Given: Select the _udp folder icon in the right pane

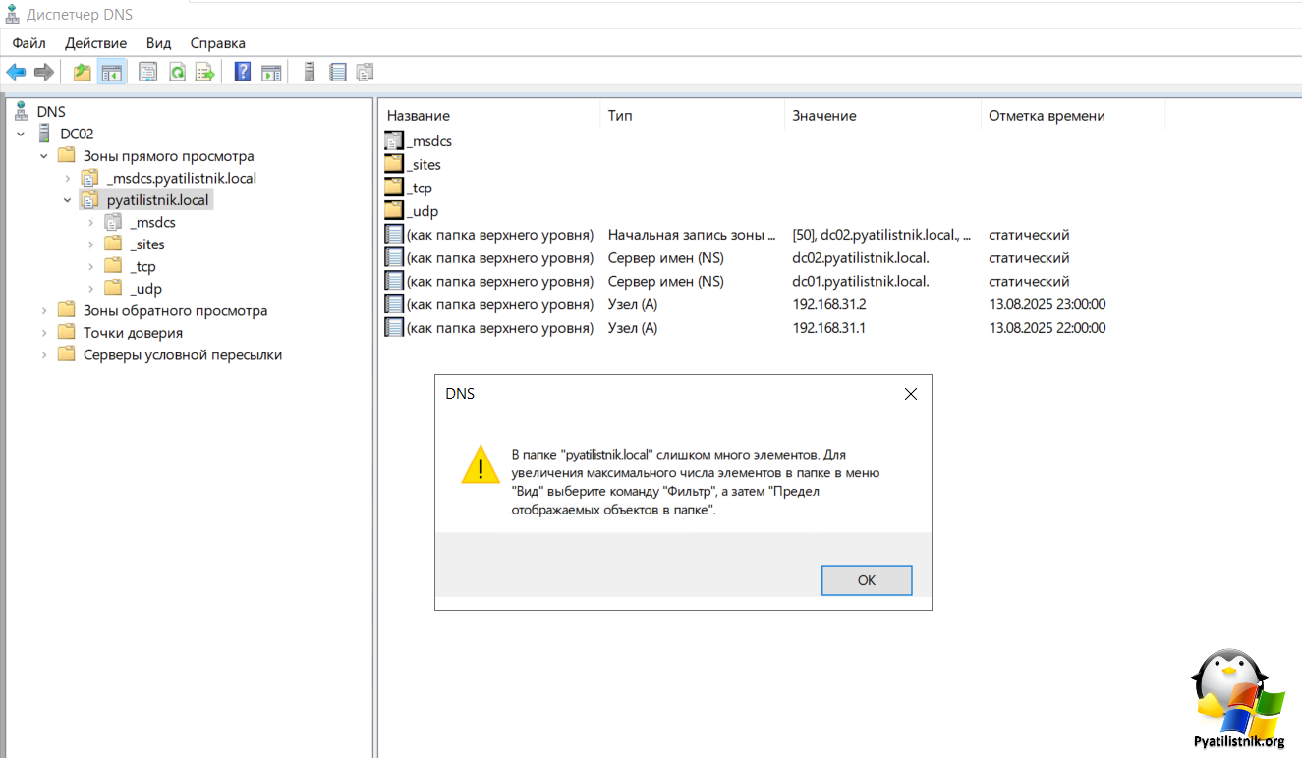Looking at the screenshot, I should tap(394, 211).
